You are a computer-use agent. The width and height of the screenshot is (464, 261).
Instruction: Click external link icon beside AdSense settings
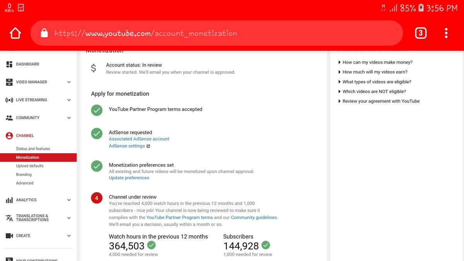tap(148, 146)
